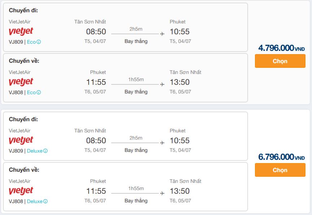Open the Eco fare class link on VJ809
The width and height of the screenshot is (312, 215).
pyautogui.click(x=31, y=42)
